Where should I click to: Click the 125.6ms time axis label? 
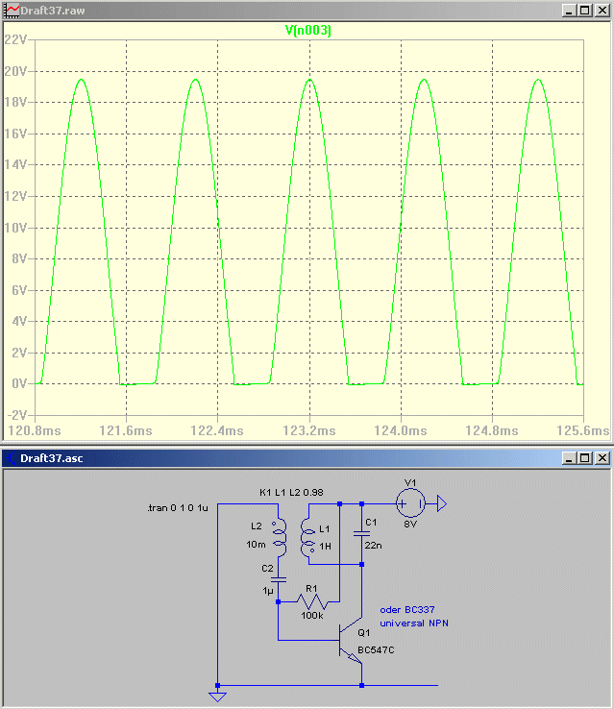tap(583, 430)
